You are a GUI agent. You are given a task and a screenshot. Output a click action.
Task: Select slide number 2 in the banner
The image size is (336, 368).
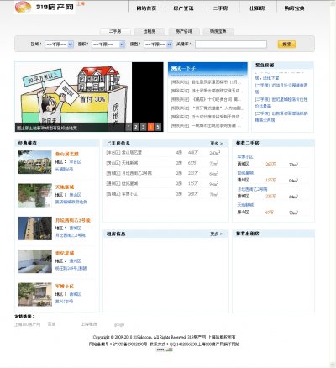pos(136,127)
